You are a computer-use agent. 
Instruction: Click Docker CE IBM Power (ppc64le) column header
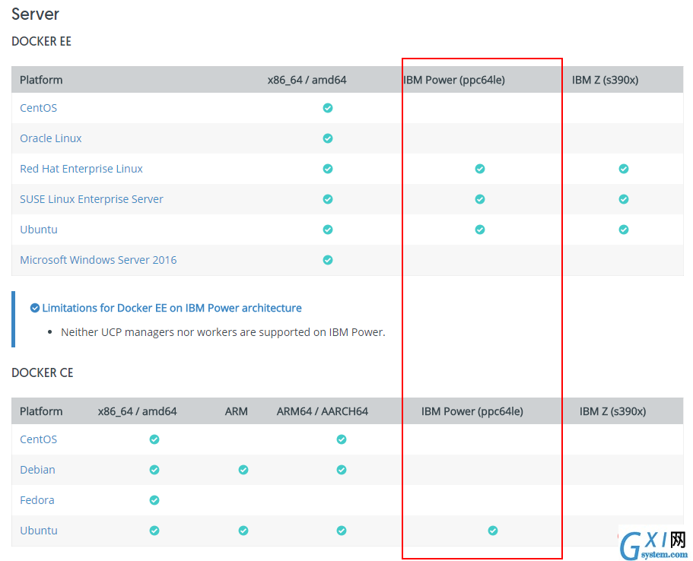472,411
